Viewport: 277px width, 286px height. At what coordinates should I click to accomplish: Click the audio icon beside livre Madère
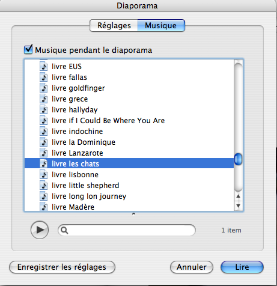(x=44, y=207)
